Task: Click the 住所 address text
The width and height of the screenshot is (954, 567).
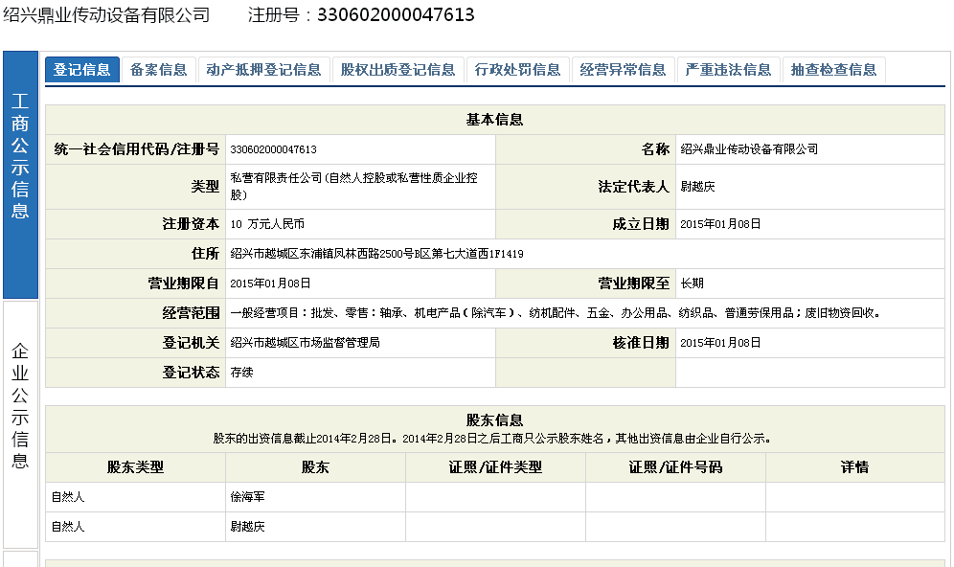Action: tap(376, 254)
